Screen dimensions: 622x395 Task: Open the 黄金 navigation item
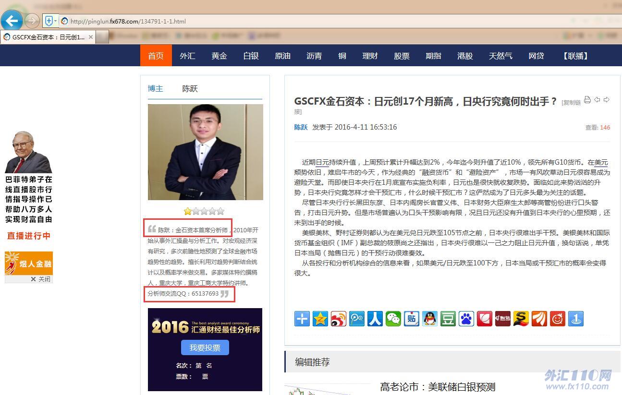coord(219,56)
